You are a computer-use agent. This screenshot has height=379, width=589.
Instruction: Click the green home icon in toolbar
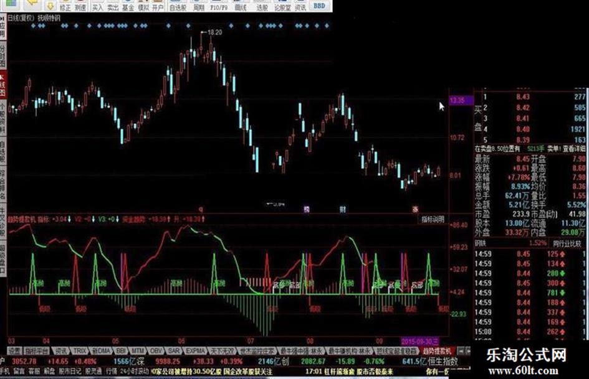click(x=11, y=4)
